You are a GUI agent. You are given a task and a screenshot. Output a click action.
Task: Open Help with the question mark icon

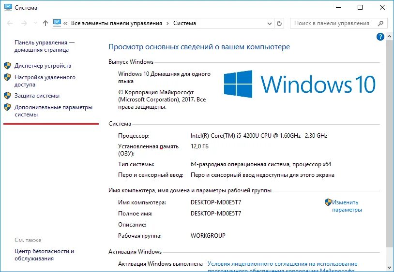(x=380, y=37)
